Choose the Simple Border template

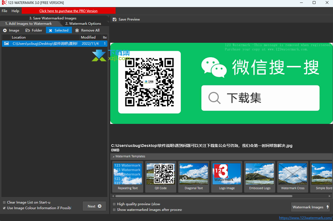[x=322, y=177]
